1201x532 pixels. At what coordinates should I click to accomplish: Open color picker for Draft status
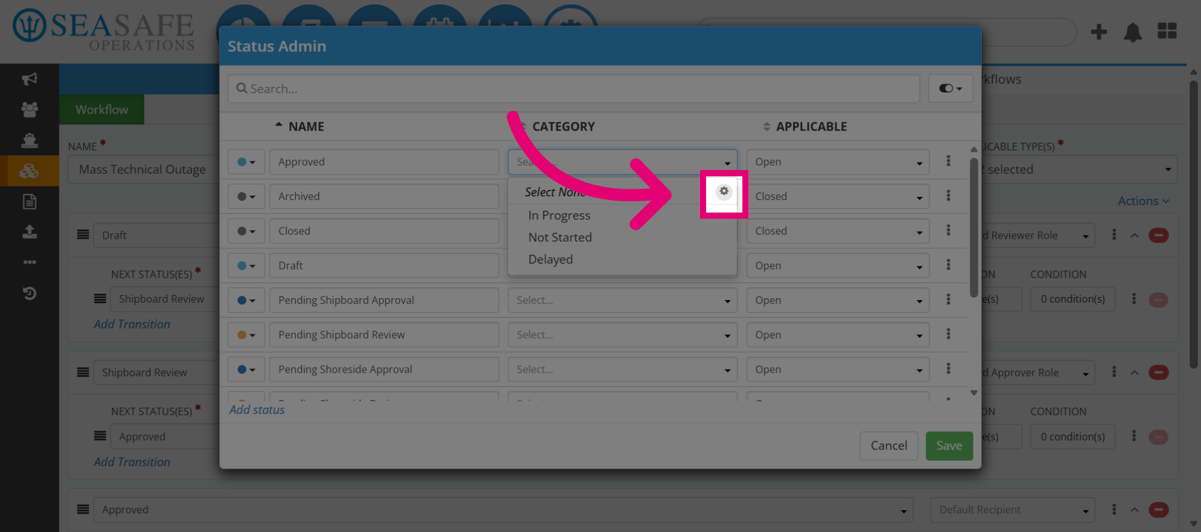[x=246, y=266]
